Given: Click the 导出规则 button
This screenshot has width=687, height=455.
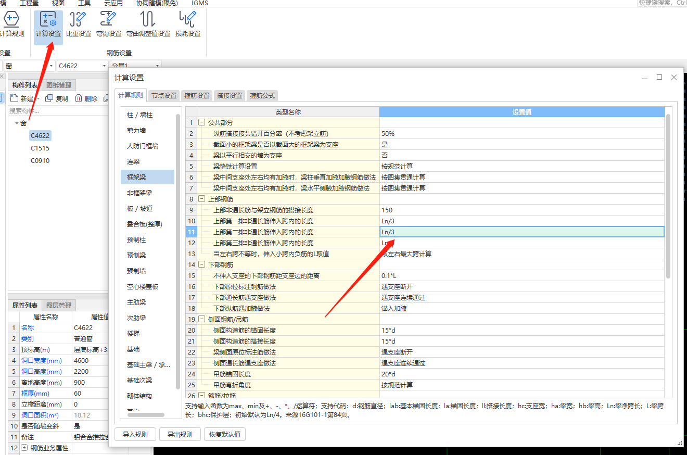Looking at the screenshot, I should pos(180,434).
